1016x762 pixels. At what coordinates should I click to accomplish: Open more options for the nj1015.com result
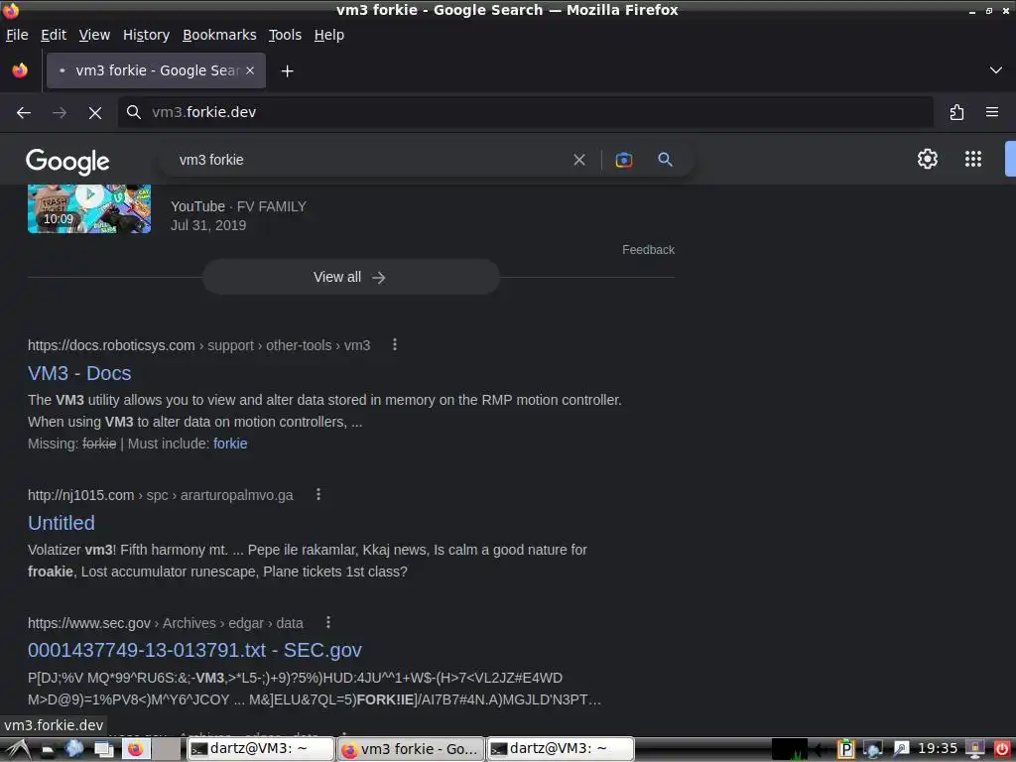[x=318, y=494]
